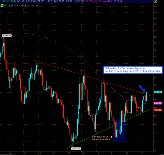Click the 05 year label on time axis
The image size is (164, 155).
coord(25,153)
